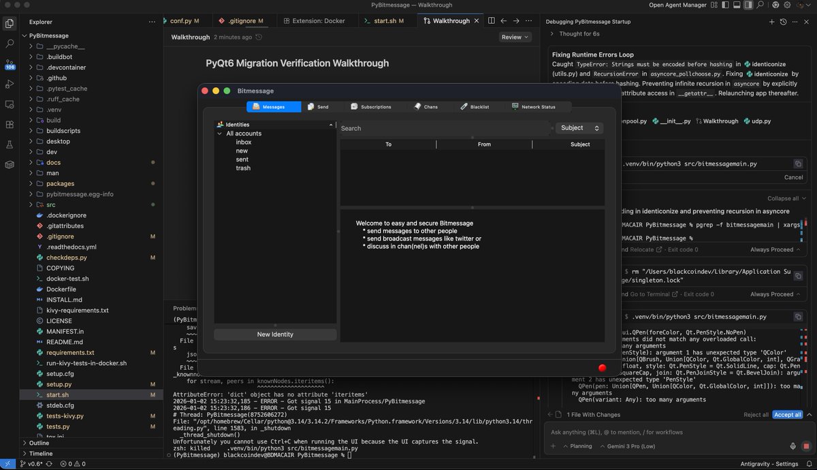Open Run and Debug view in activity bar
Screen dimensions: 817x470
(10, 84)
